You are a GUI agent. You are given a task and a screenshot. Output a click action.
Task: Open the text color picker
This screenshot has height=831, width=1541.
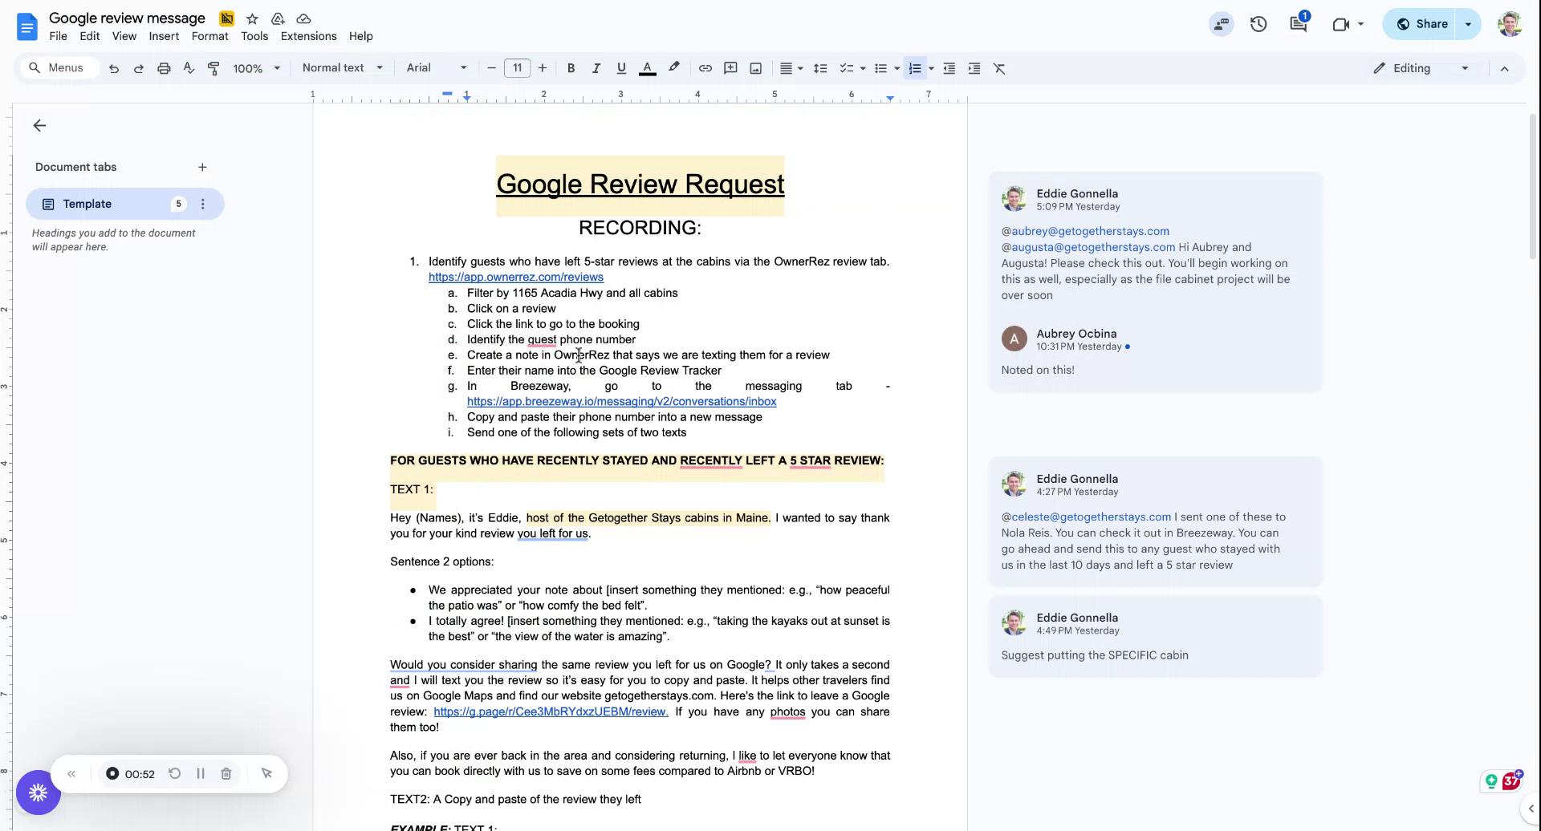click(x=647, y=68)
